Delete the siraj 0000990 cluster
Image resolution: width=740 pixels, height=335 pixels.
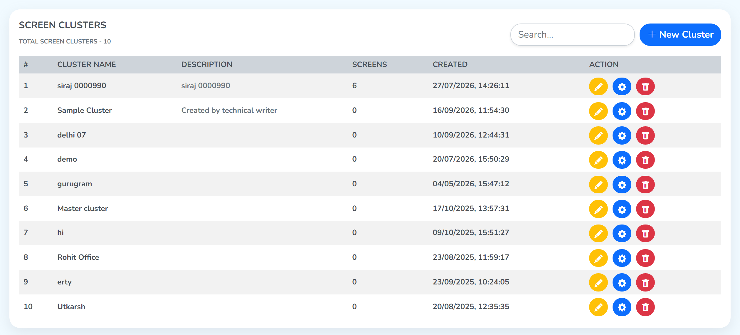(645, 86)
